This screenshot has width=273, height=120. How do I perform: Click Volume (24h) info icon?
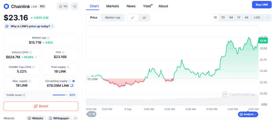coord(30,52)
